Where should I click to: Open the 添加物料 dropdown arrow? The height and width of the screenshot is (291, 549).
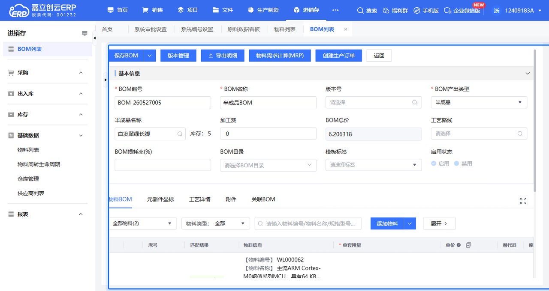410,223
